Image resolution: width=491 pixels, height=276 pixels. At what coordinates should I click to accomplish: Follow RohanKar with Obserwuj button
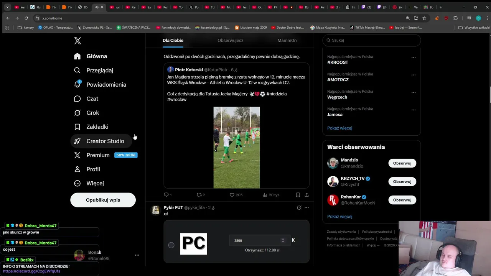[x=402, y=200]
